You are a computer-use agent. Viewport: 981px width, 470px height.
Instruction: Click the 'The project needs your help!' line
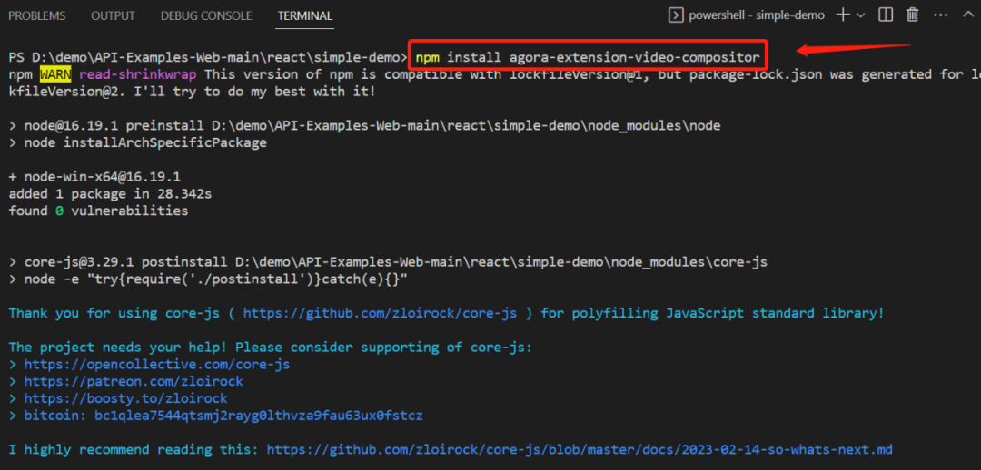pos(271,347)
